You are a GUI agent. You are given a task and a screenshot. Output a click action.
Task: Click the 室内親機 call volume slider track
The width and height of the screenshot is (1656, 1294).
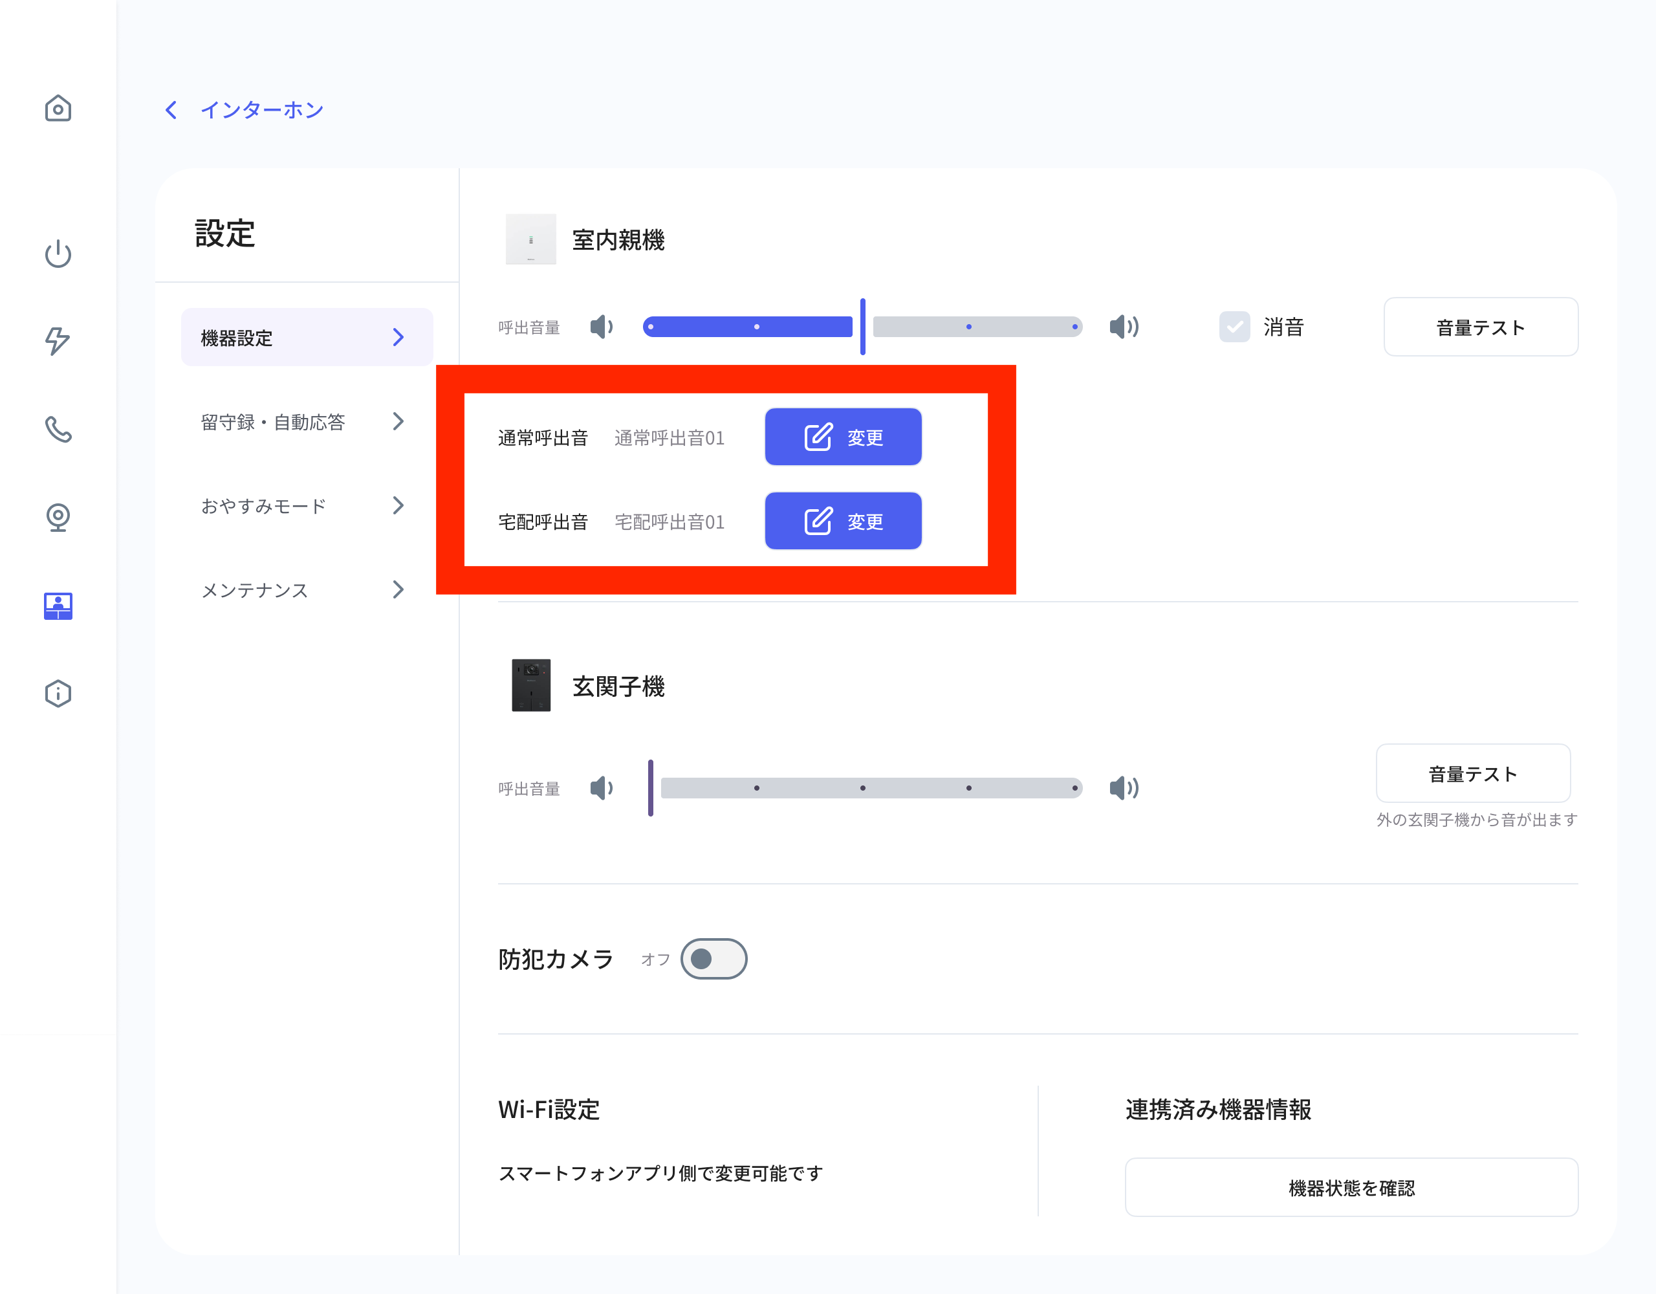click(862, 327)
